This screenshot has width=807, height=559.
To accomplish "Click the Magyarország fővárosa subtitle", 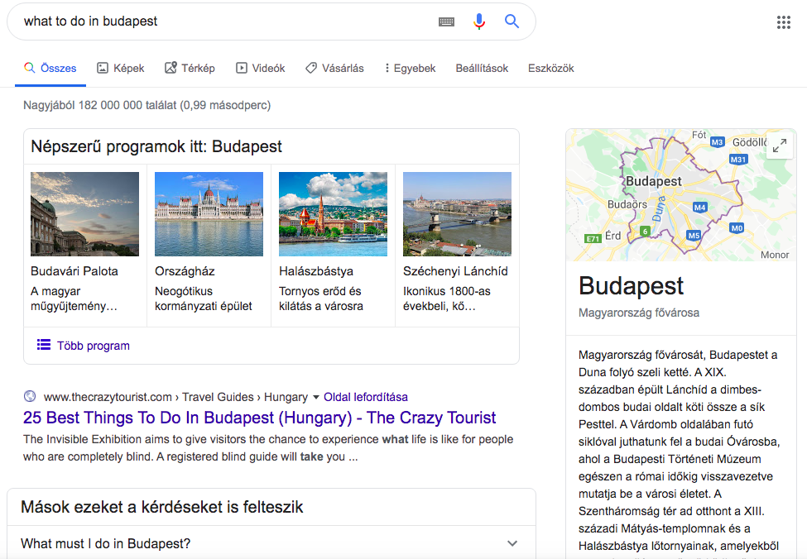I will (639, 313).
